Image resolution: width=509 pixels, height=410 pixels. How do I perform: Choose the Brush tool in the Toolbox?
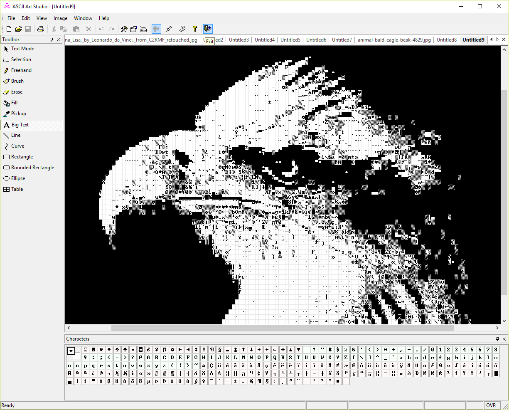coord(17,81)
